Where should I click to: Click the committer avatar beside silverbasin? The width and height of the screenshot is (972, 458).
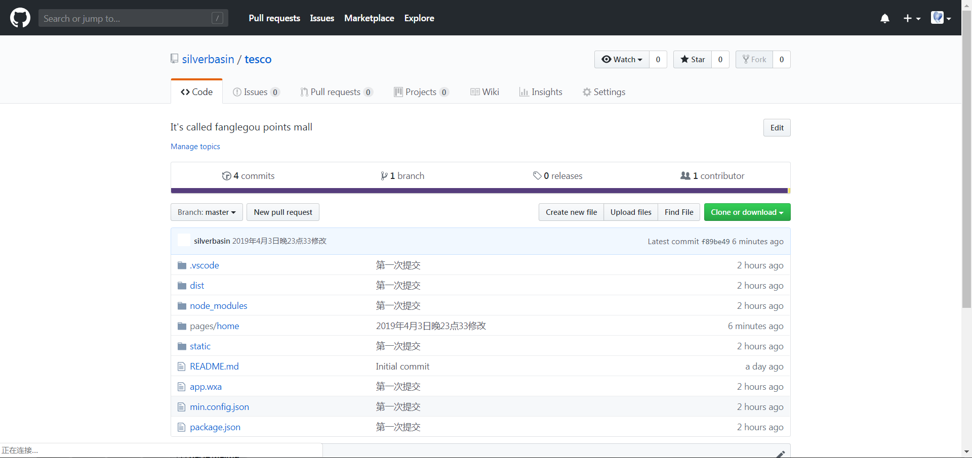click(x=184, y=241)
